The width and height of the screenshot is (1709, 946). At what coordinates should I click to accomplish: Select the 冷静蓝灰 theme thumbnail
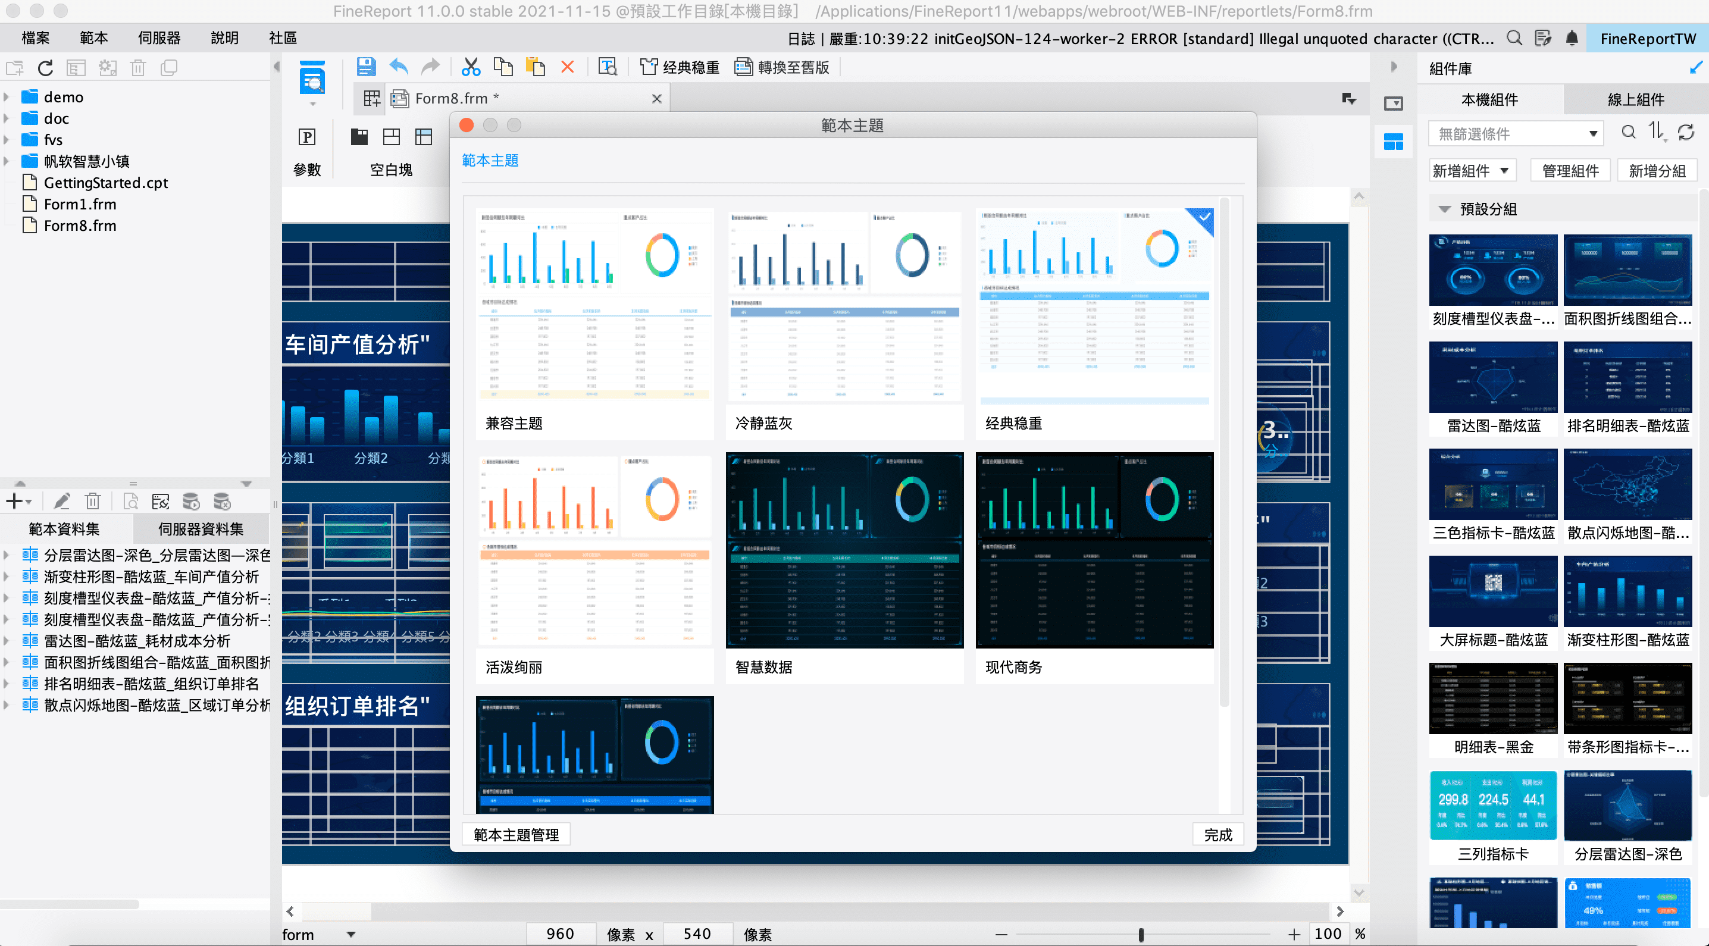click(844, 324)
